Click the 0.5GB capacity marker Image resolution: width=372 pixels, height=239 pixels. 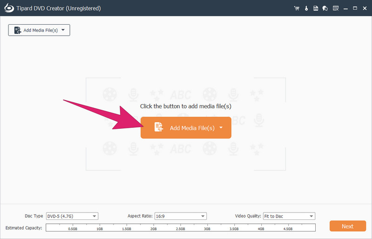[x=73, y=229]
